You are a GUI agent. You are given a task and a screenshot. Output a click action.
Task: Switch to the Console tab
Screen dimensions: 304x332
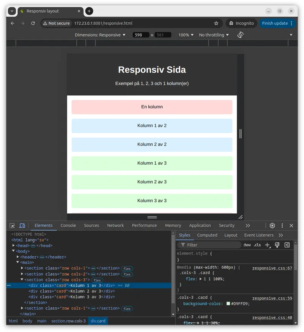click(68, 226)
